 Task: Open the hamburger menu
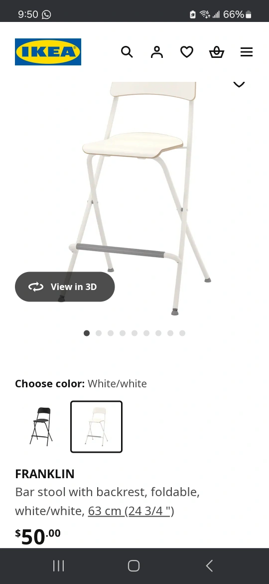pyautogui.click(x=247, y=52)
